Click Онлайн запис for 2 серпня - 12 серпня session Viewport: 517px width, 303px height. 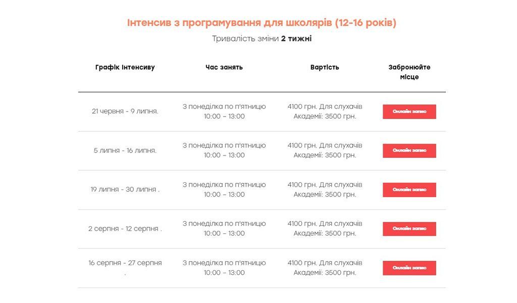pos(410,229)
